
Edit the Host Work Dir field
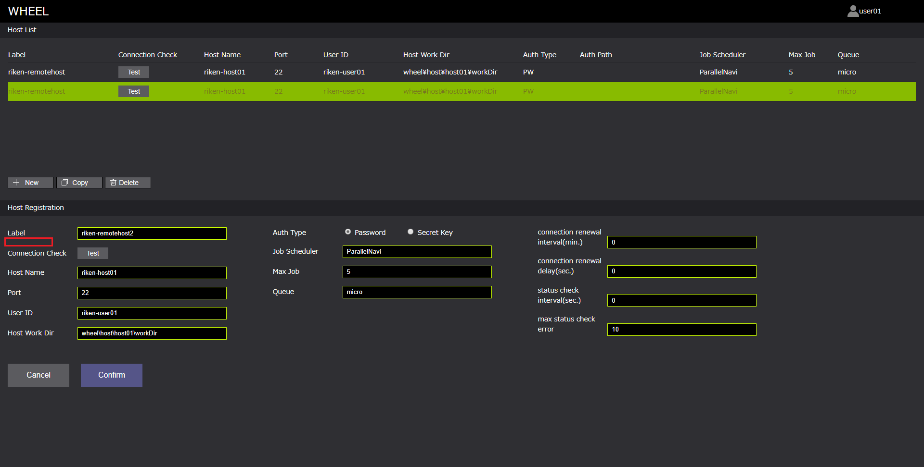tap(152, 333)
